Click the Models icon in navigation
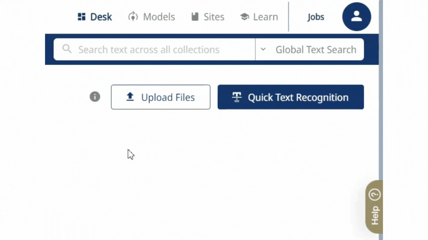The height and width of the screenshot is (240, 428). pos(133,17)
